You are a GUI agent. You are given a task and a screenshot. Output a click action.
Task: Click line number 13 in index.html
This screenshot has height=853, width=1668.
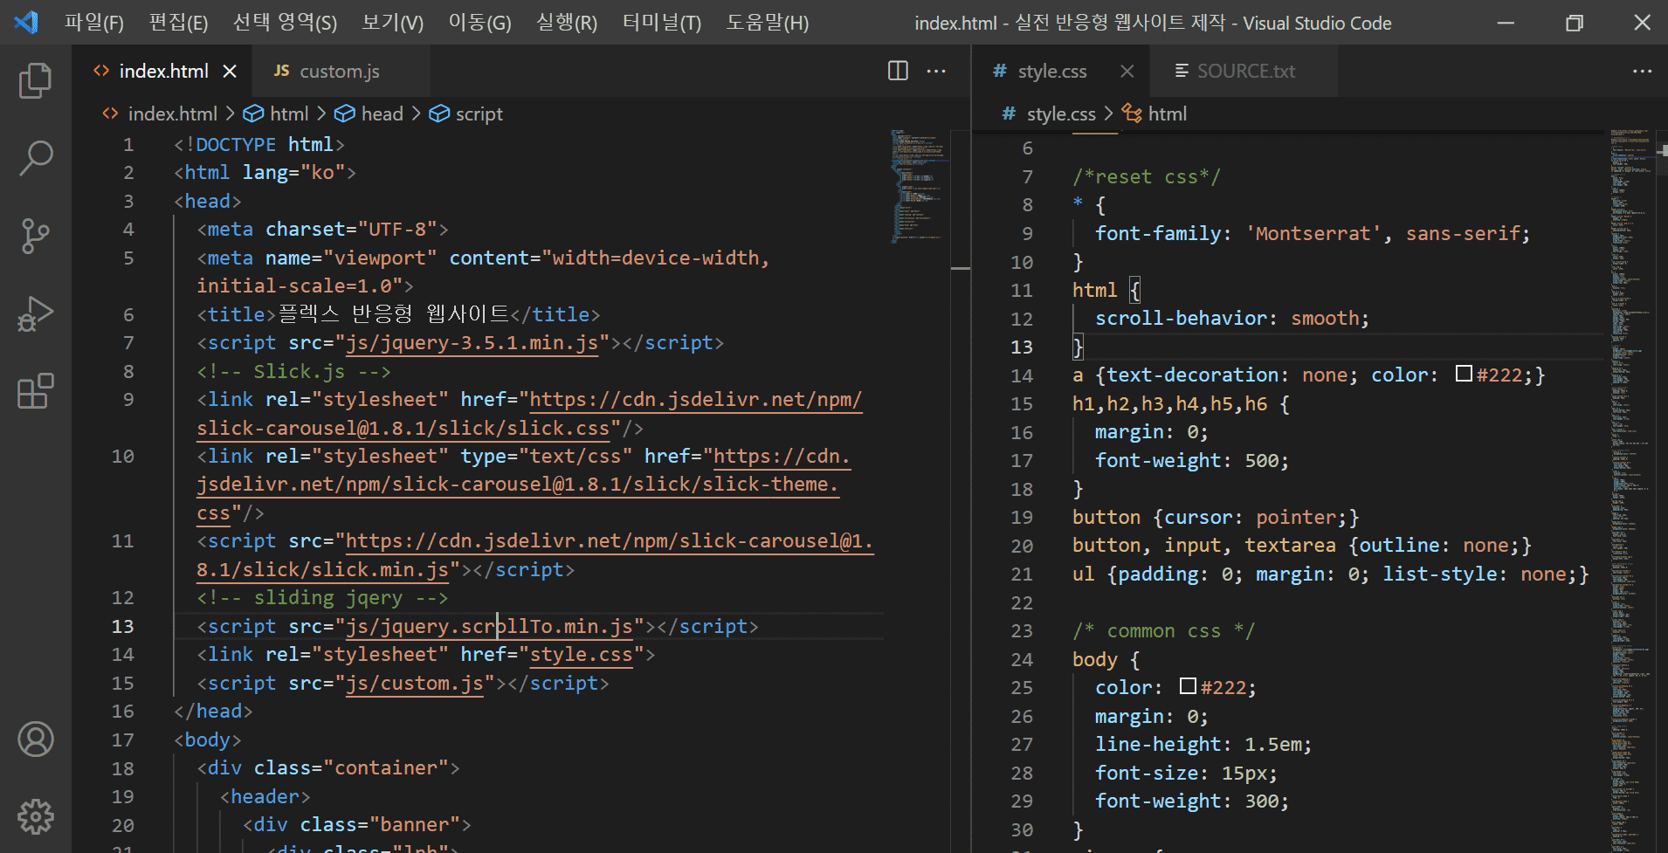click(x=123, y=627)
